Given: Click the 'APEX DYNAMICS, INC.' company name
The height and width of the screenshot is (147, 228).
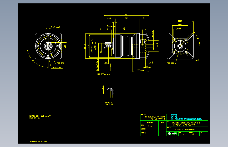Looking at the screenshot, I should (x=189, y=119).
